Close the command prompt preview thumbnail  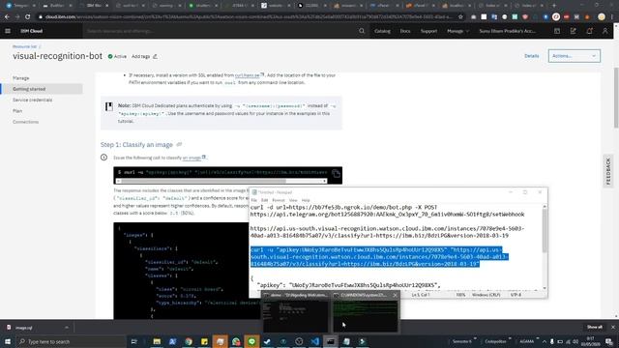pyautogui.click(x=396, y=295)
